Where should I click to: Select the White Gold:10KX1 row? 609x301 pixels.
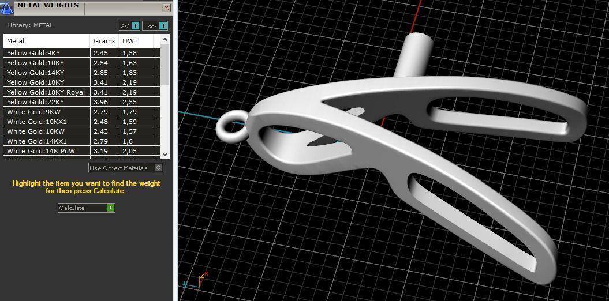point(81,122)
